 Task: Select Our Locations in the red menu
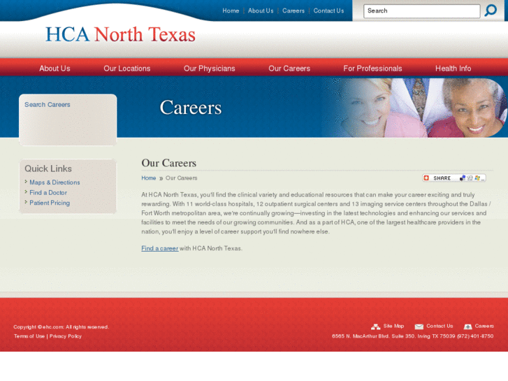click(127, 69)
